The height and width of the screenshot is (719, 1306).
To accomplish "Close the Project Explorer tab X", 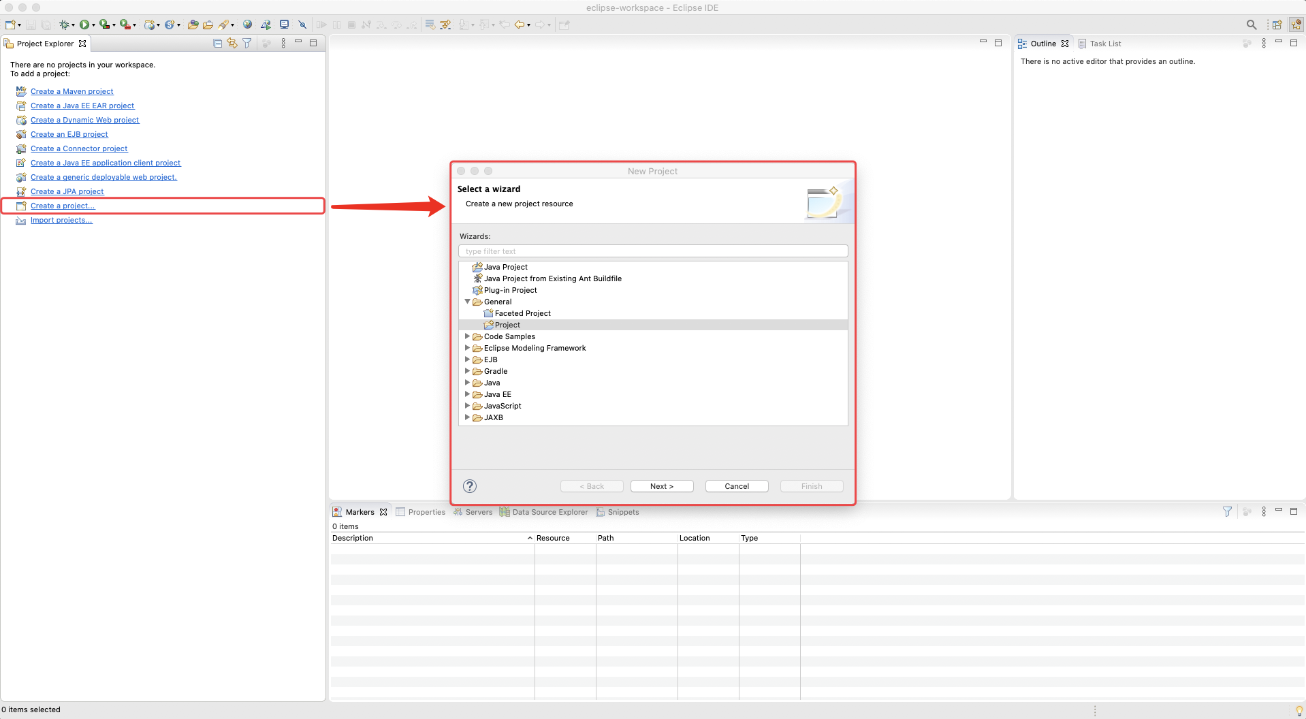I will 82,44.
